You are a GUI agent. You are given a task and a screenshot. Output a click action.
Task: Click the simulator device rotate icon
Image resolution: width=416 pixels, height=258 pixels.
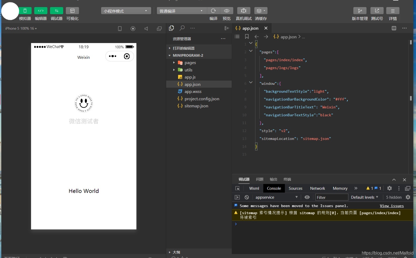[120, 29]
